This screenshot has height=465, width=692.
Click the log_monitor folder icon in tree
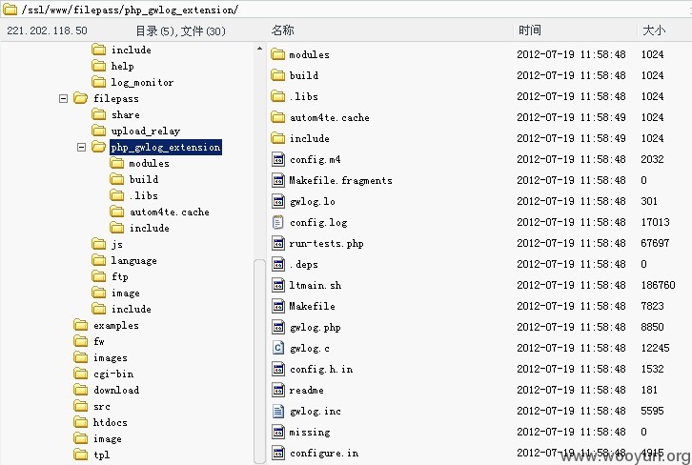[x=99, y=82]
